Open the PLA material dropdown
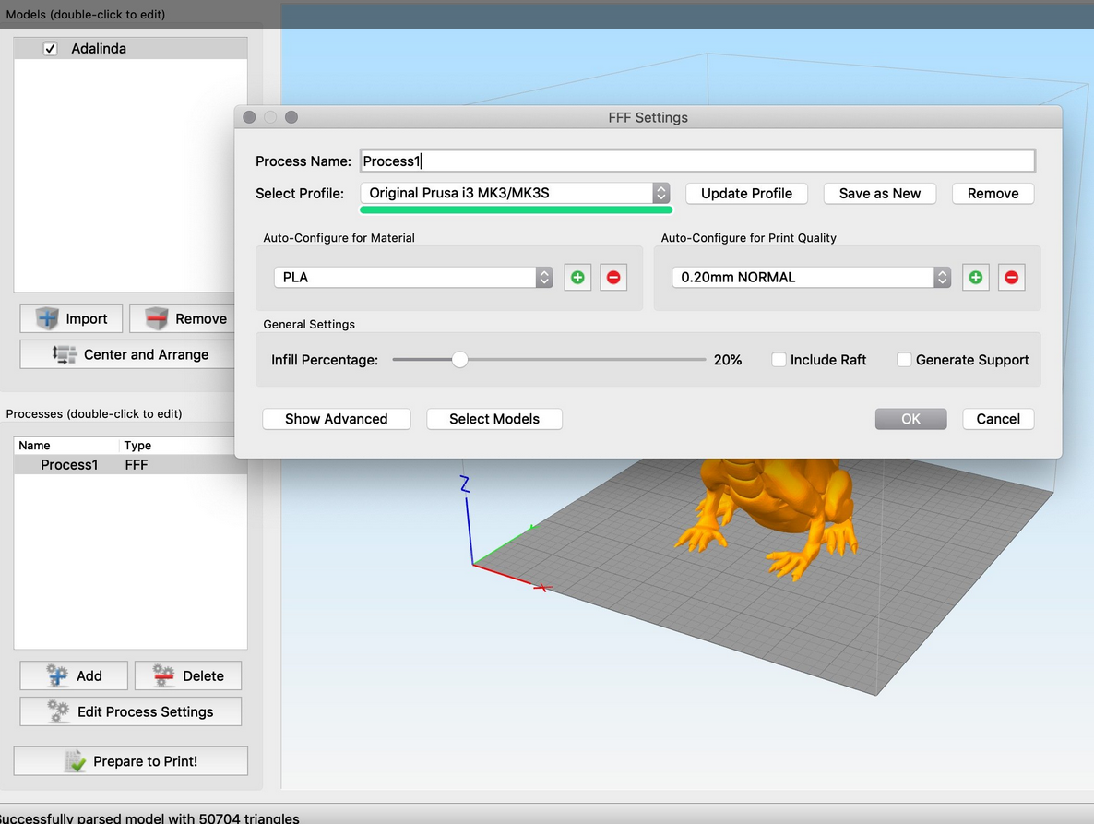Viewport: 1094px width, 824px height. tap(413, 278)
